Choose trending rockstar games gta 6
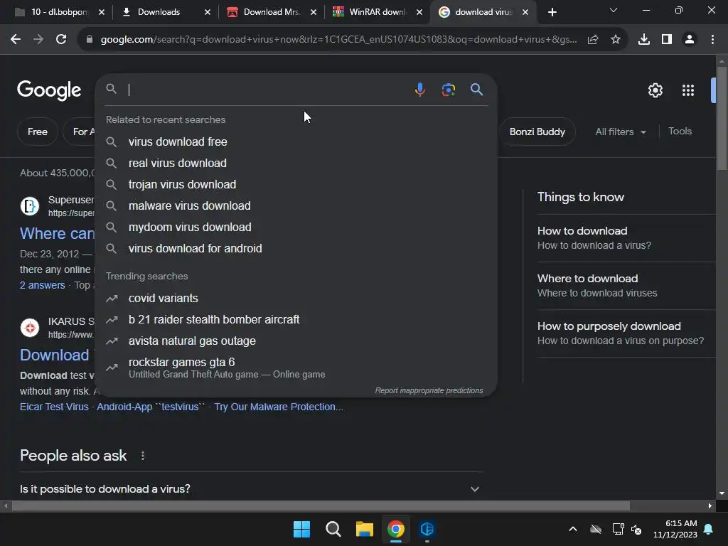The height and width of the screenshot is (546, 728). 296,368
